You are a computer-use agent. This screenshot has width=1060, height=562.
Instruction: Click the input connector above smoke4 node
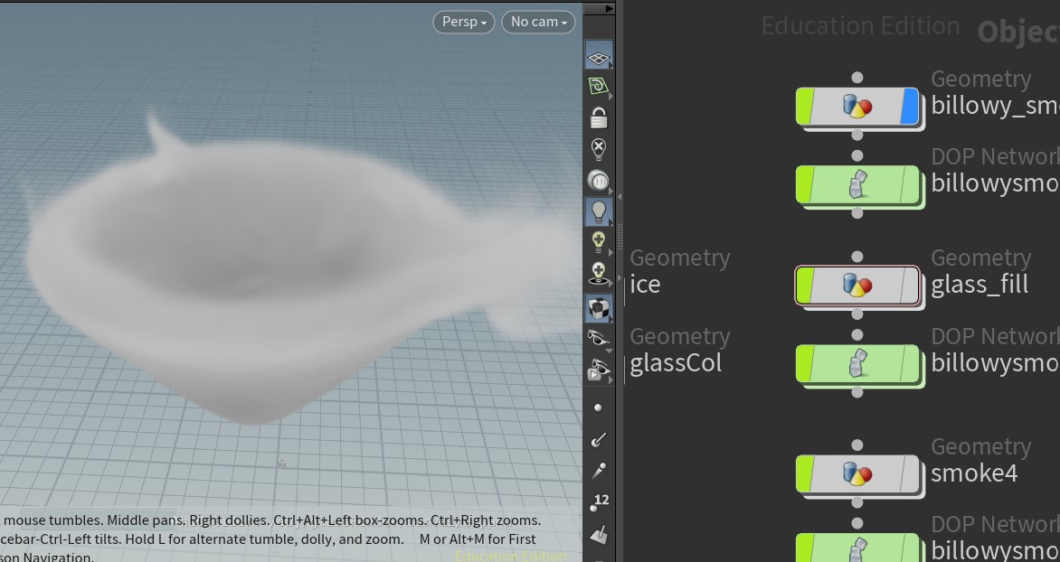[857, 445]
